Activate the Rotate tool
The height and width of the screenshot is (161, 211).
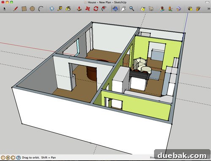[96, 9]
